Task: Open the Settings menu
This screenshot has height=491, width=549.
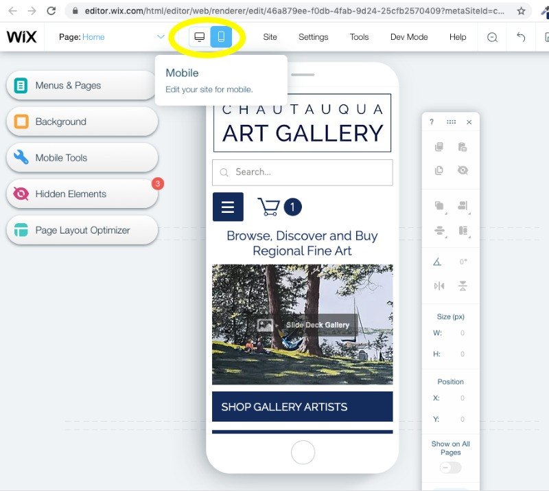Action: [313, 37]
